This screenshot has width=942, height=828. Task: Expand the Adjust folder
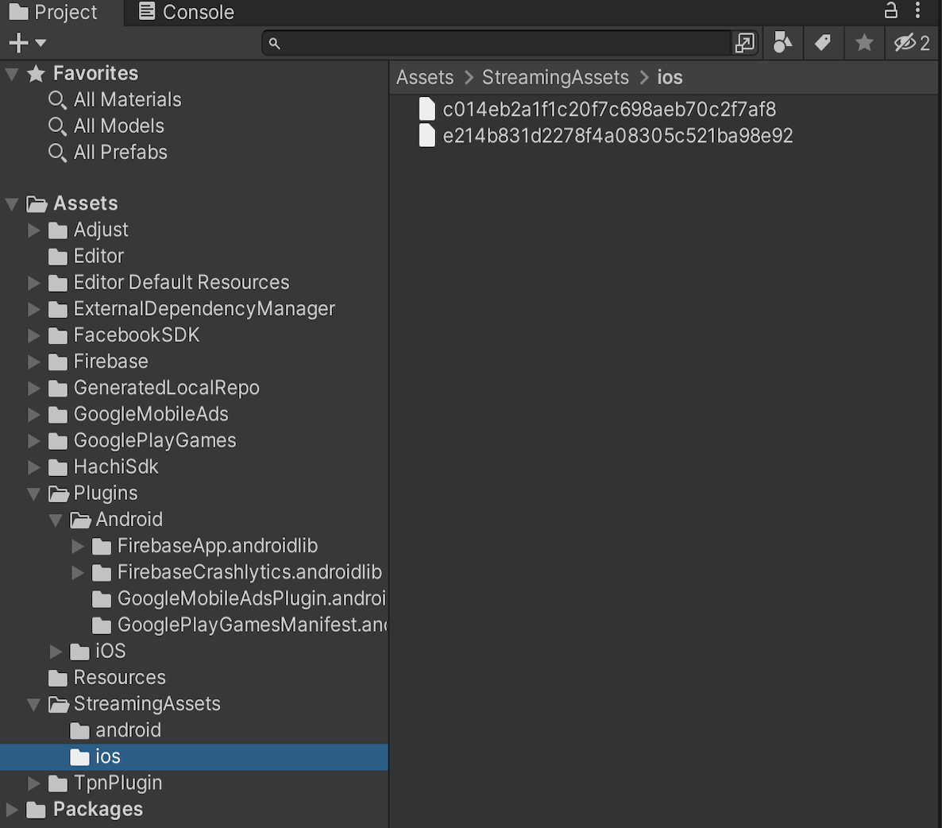pyautogui.click(x=33, y=230)
